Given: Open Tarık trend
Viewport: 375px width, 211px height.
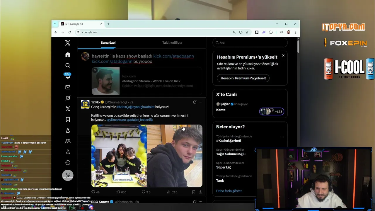Looking at the screenshot, I should tap(220, 181).
